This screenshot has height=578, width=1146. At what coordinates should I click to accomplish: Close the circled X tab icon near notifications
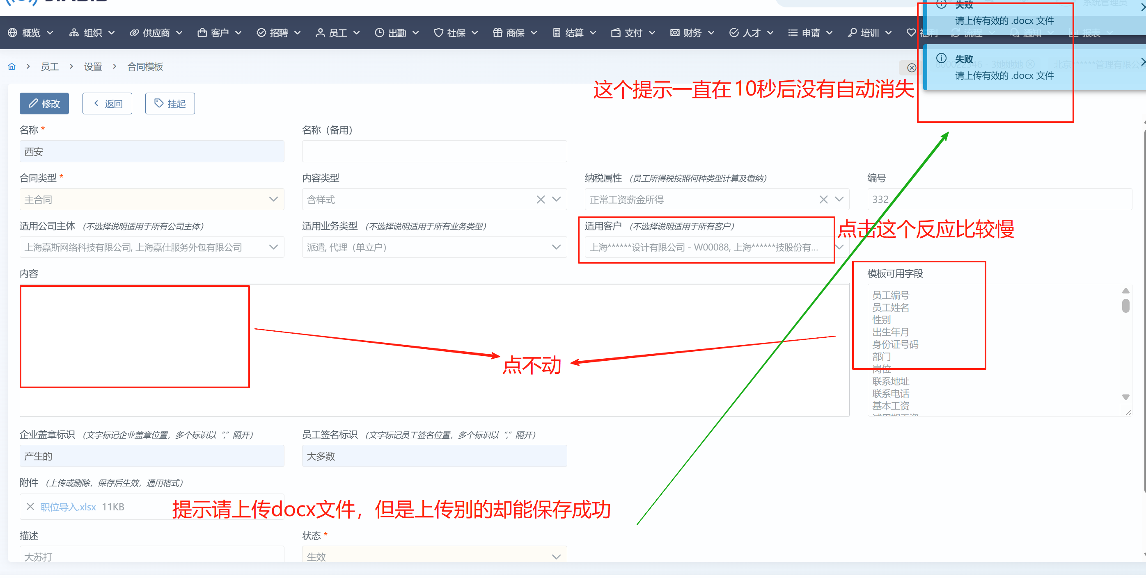click(912, 68)
